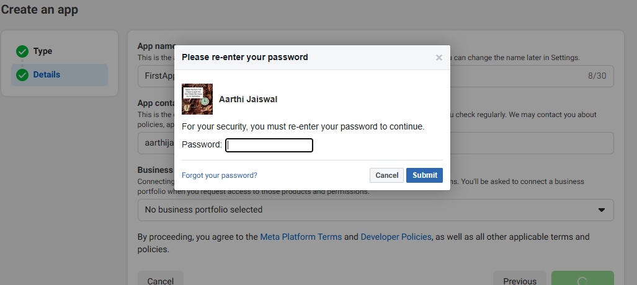Click the Aarthi Jaiswal name in dialog
This screenshot has height=285, width=637.
pyautogui.click(x=248, y=99)
